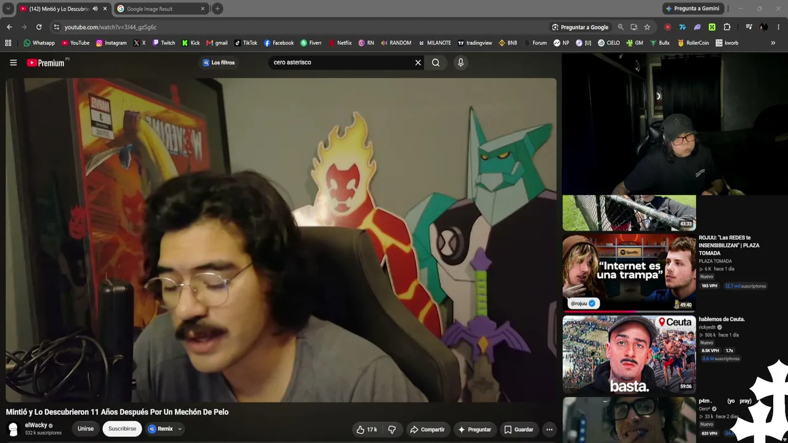The width and height of the screenshot is (788, 443).
Task: Open the Twitch bookmark
Action: tap(164, 43)
